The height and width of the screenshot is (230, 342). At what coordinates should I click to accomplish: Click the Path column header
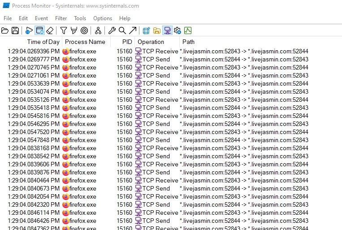coord(260,42)
